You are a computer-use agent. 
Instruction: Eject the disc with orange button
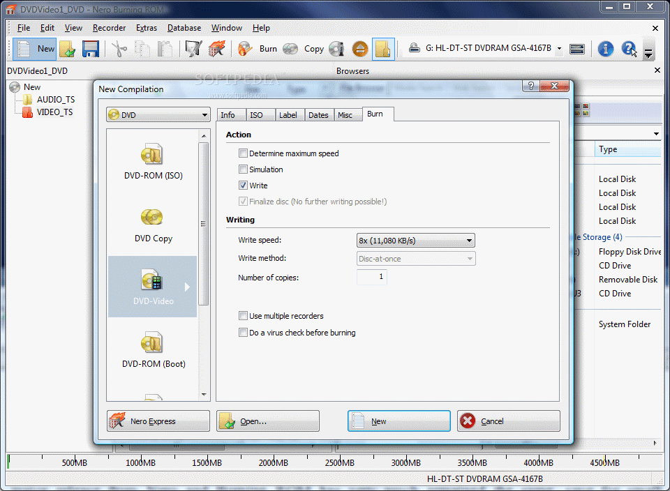click(360, 49)
